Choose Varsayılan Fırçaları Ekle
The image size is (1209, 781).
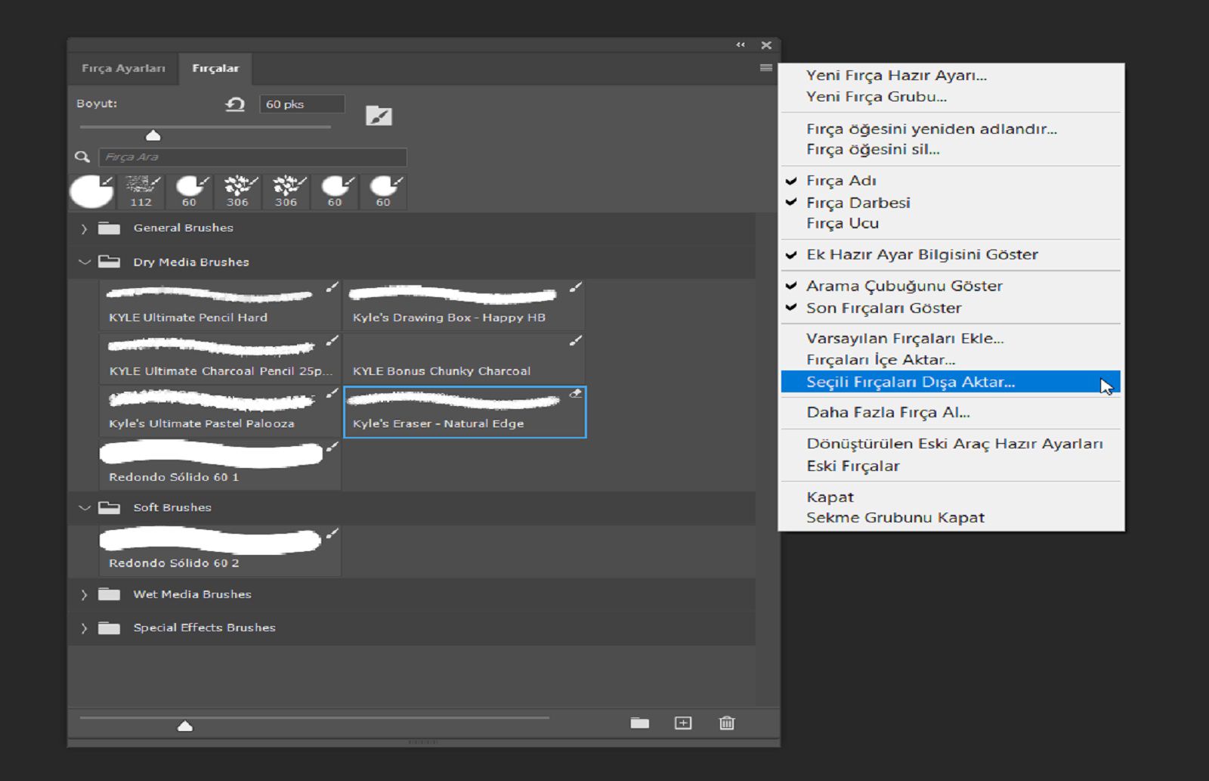[x=951, y=339]
